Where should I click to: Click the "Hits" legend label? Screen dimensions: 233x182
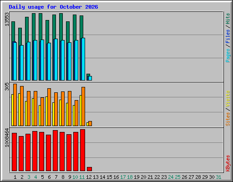pos(228,19)
